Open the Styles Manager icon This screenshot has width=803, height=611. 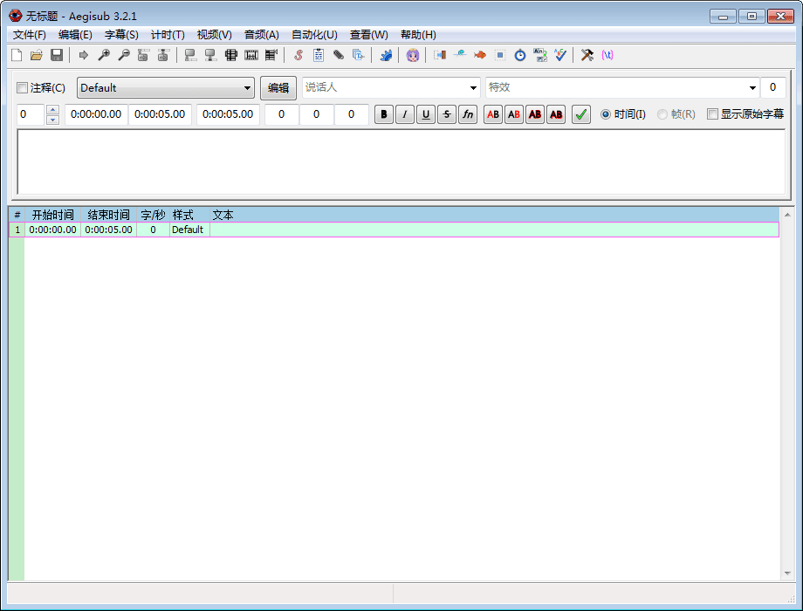[298, 55]
